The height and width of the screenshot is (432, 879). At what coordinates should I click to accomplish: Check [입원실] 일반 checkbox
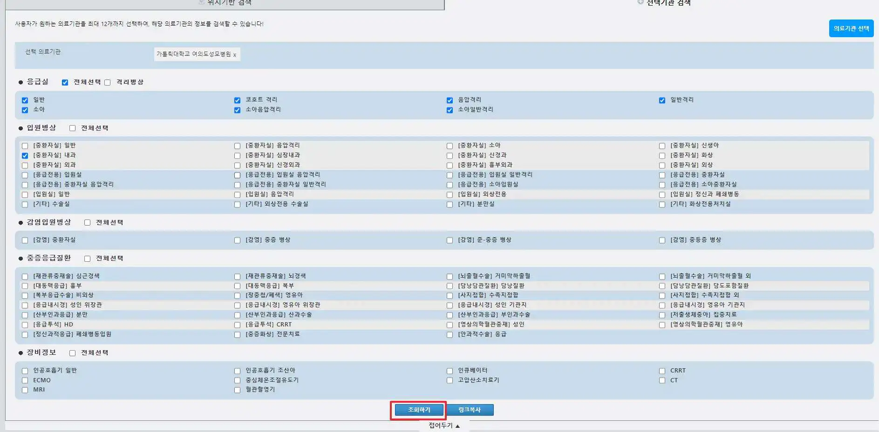pyautogui.click(x=25, y=194)
